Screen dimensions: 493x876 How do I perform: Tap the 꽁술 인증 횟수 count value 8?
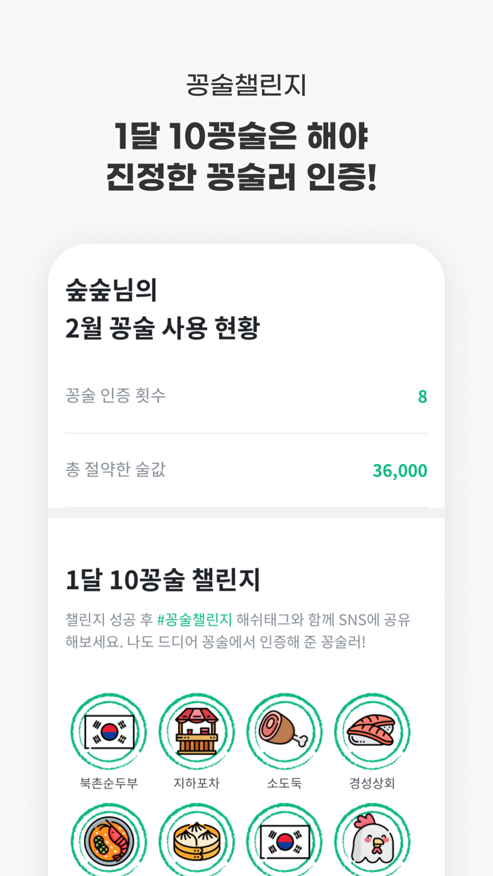point(422,396)
